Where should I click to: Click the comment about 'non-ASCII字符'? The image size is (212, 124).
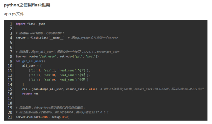coord(152,89)
